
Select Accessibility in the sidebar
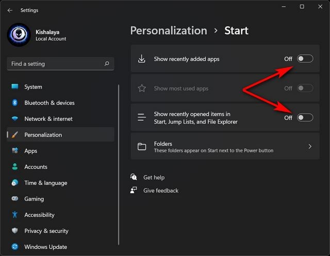[x=39, y=215]
